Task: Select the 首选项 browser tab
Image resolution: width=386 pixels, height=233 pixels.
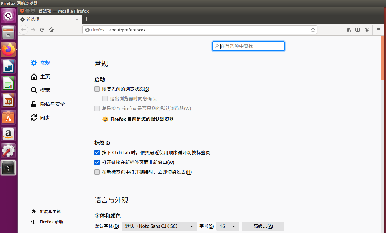Action: tap(50, 19)
